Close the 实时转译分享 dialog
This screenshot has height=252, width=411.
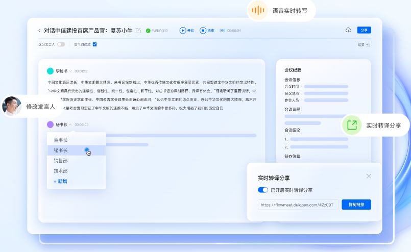[369, 176]
